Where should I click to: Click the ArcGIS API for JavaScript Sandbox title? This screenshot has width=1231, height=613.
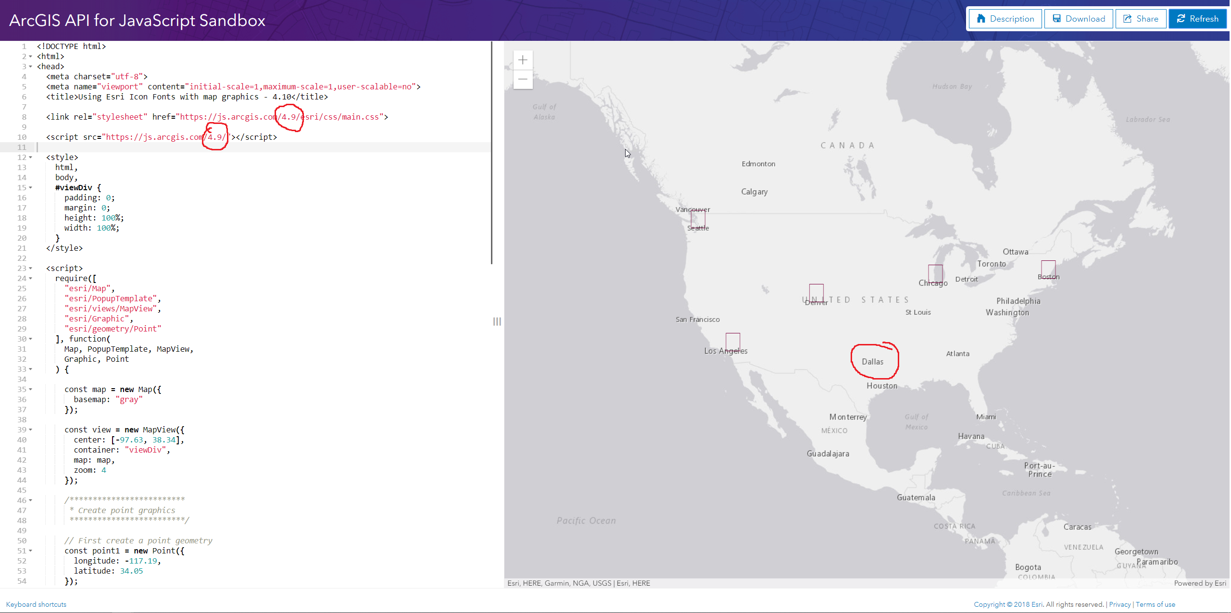tap(137, 21)
